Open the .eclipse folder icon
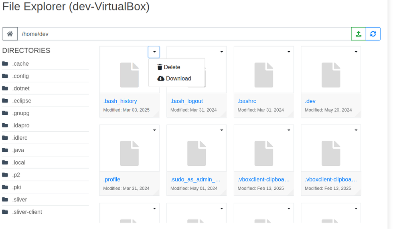This screenshot has width=401, height=229. pyautogui.click(x=5, y=100)
